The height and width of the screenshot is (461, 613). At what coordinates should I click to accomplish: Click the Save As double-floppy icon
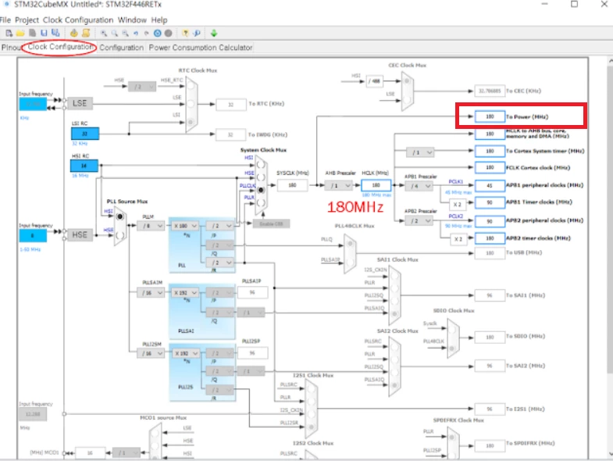click(x=55, y=34)
